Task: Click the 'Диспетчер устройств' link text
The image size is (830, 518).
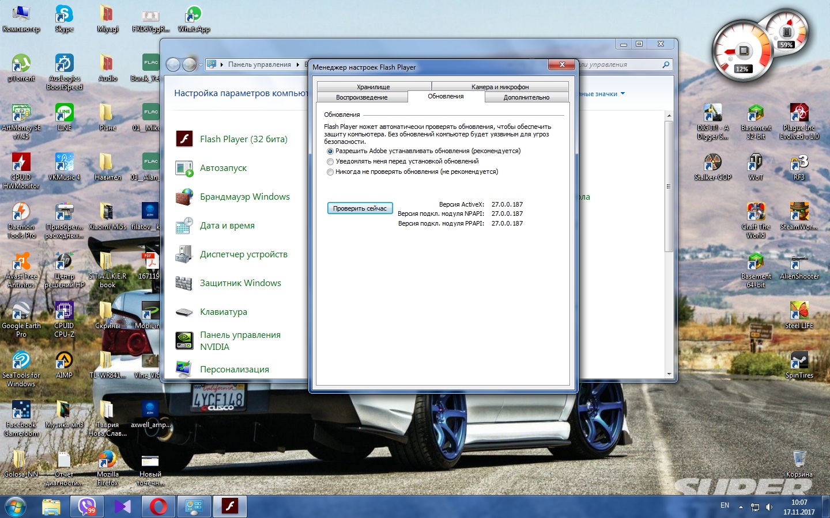Action: coord(243,254)
